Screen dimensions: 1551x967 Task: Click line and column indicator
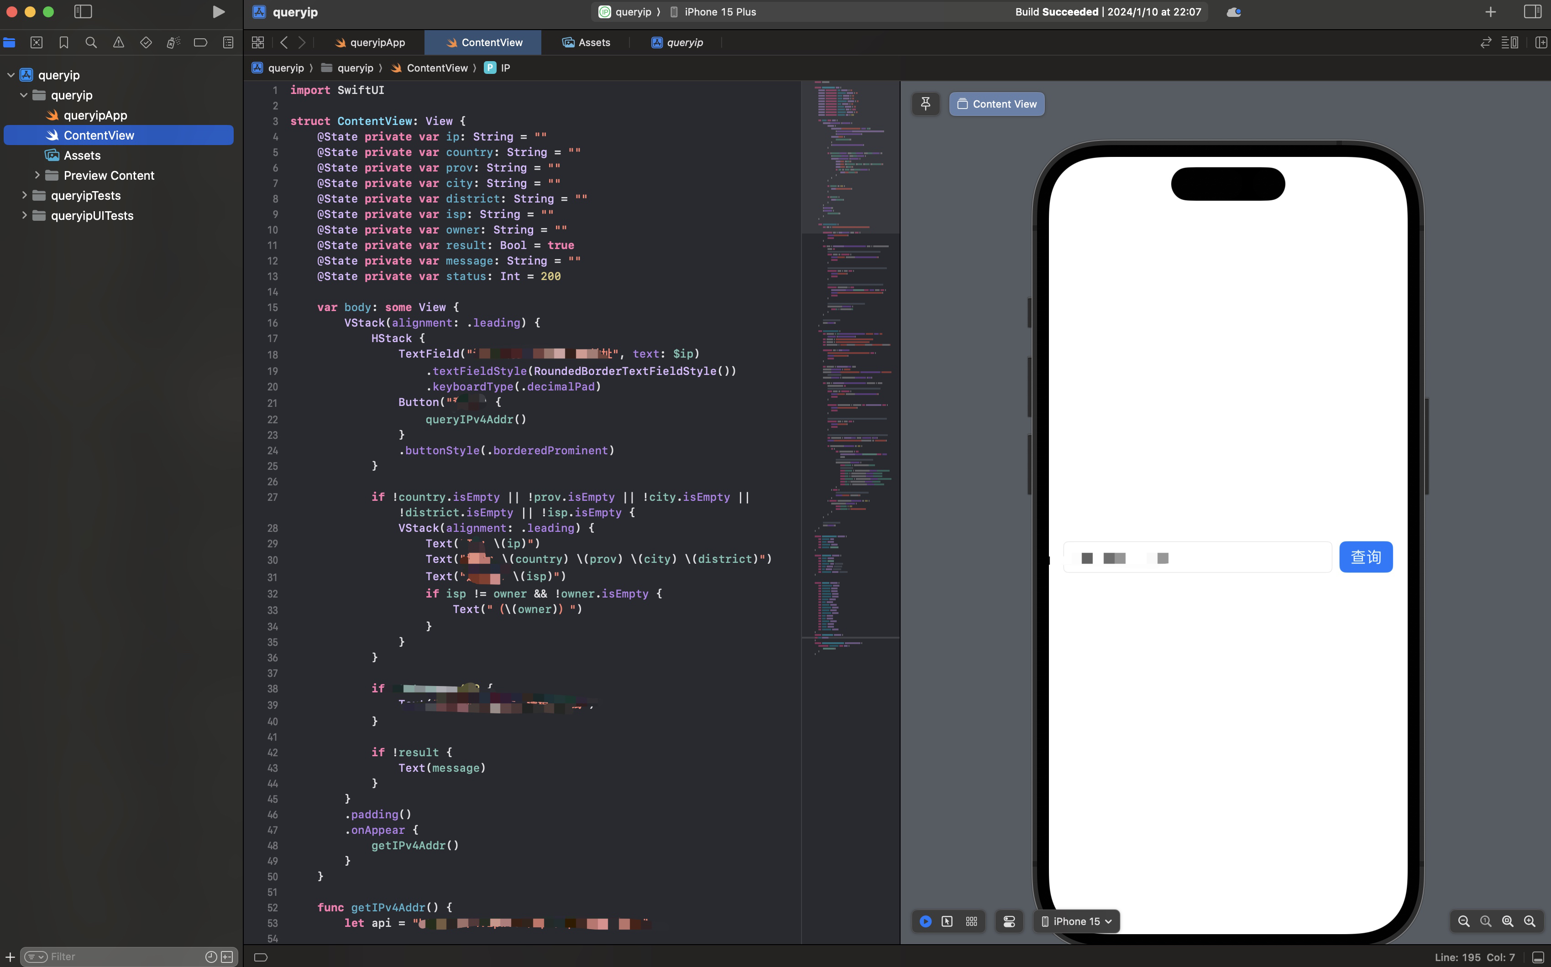[1474, 957]
